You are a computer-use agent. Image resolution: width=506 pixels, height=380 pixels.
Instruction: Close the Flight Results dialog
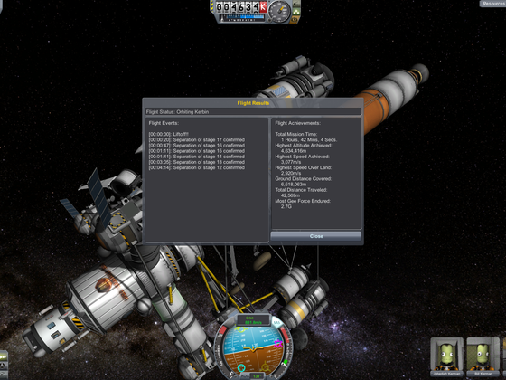click(x=316, y=236)
